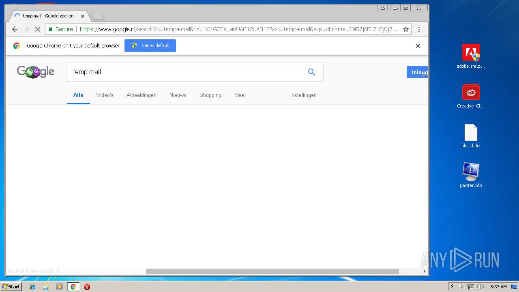This screenshot has width=519, height=292.
Task: Open Instellingen settings menu
Action: click(303, 95)
